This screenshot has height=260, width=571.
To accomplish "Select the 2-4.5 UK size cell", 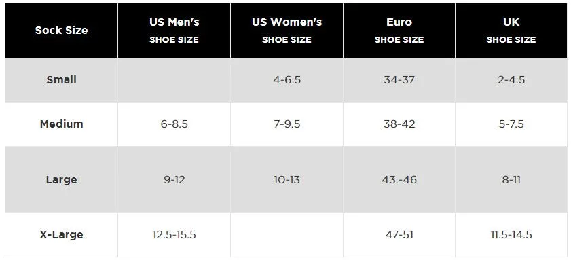I will [511, 79].
